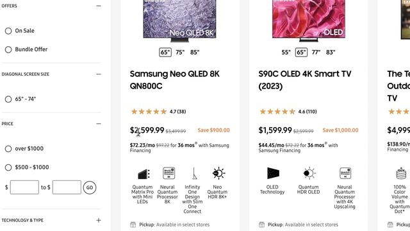Image resolution: width=410 pixels, height=231 pixels.
Task: Open the Neo QLED 8K TV thumbnail
Action: click(x=179, y=21)
